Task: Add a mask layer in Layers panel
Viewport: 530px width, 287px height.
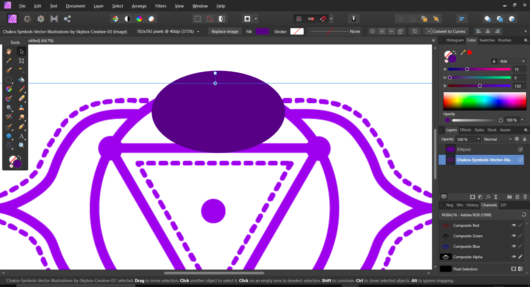Action: 473,197
